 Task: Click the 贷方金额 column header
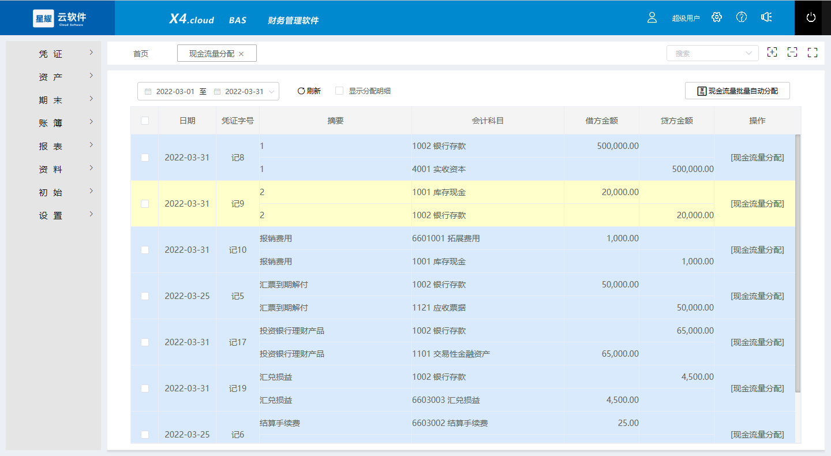(676, 121)
